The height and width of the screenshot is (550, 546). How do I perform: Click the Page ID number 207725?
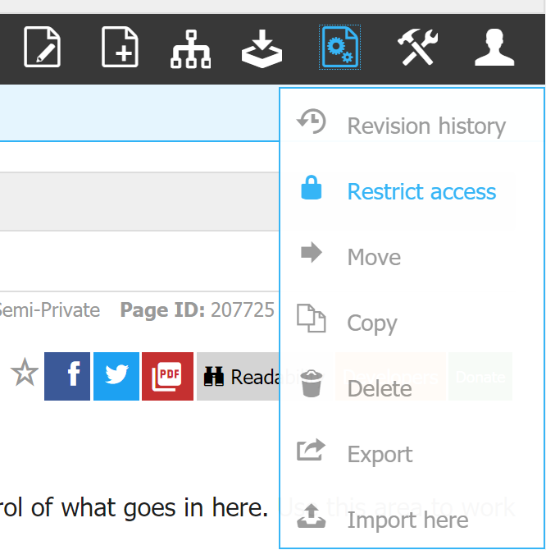click(242, 310)
